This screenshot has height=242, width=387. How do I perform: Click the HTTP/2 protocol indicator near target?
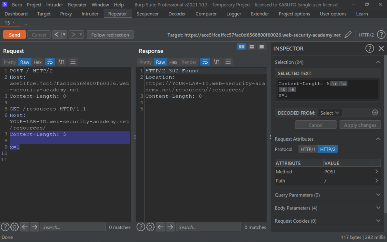(366, 35)
